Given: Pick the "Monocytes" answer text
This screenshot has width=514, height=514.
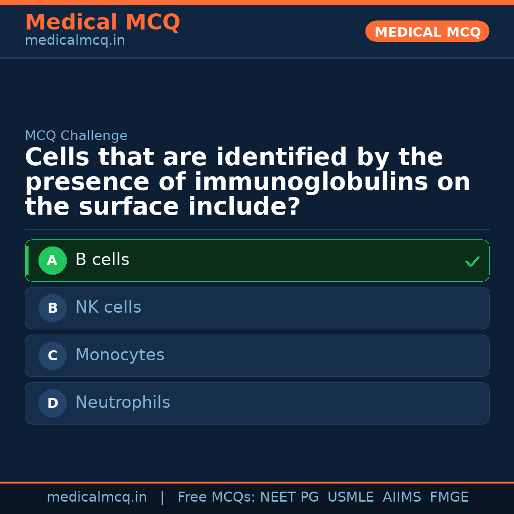Looking at the screenshot, I should [120, 355].
